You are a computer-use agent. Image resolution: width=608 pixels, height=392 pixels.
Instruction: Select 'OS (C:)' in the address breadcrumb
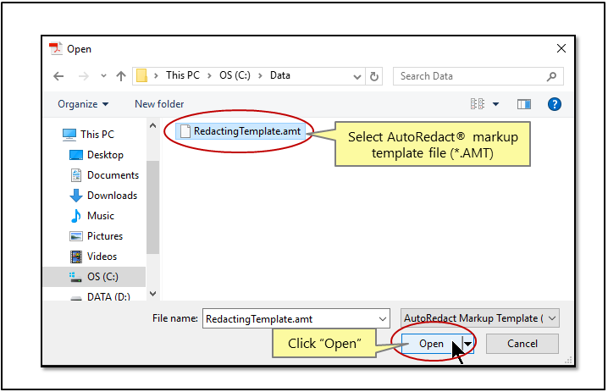pos(235,75)
